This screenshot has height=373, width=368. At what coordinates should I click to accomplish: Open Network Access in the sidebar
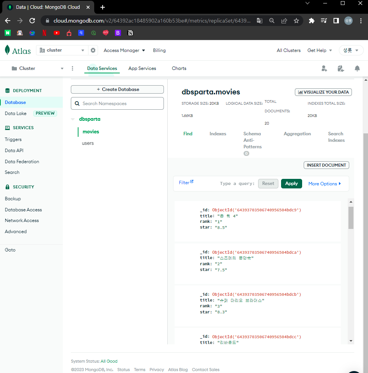click(x=22, y=221)
